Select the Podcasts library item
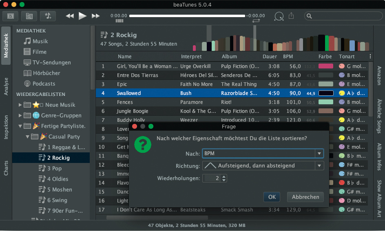 point(44,84)
